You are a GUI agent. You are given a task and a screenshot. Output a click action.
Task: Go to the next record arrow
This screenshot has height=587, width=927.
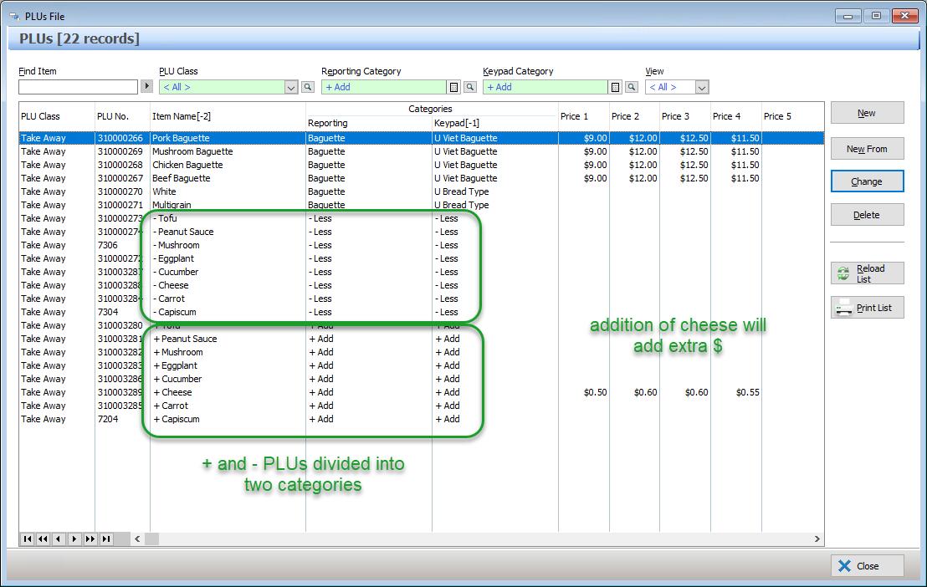(74, 539)
